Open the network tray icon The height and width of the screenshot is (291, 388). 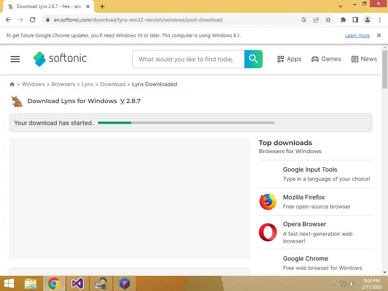343,284
